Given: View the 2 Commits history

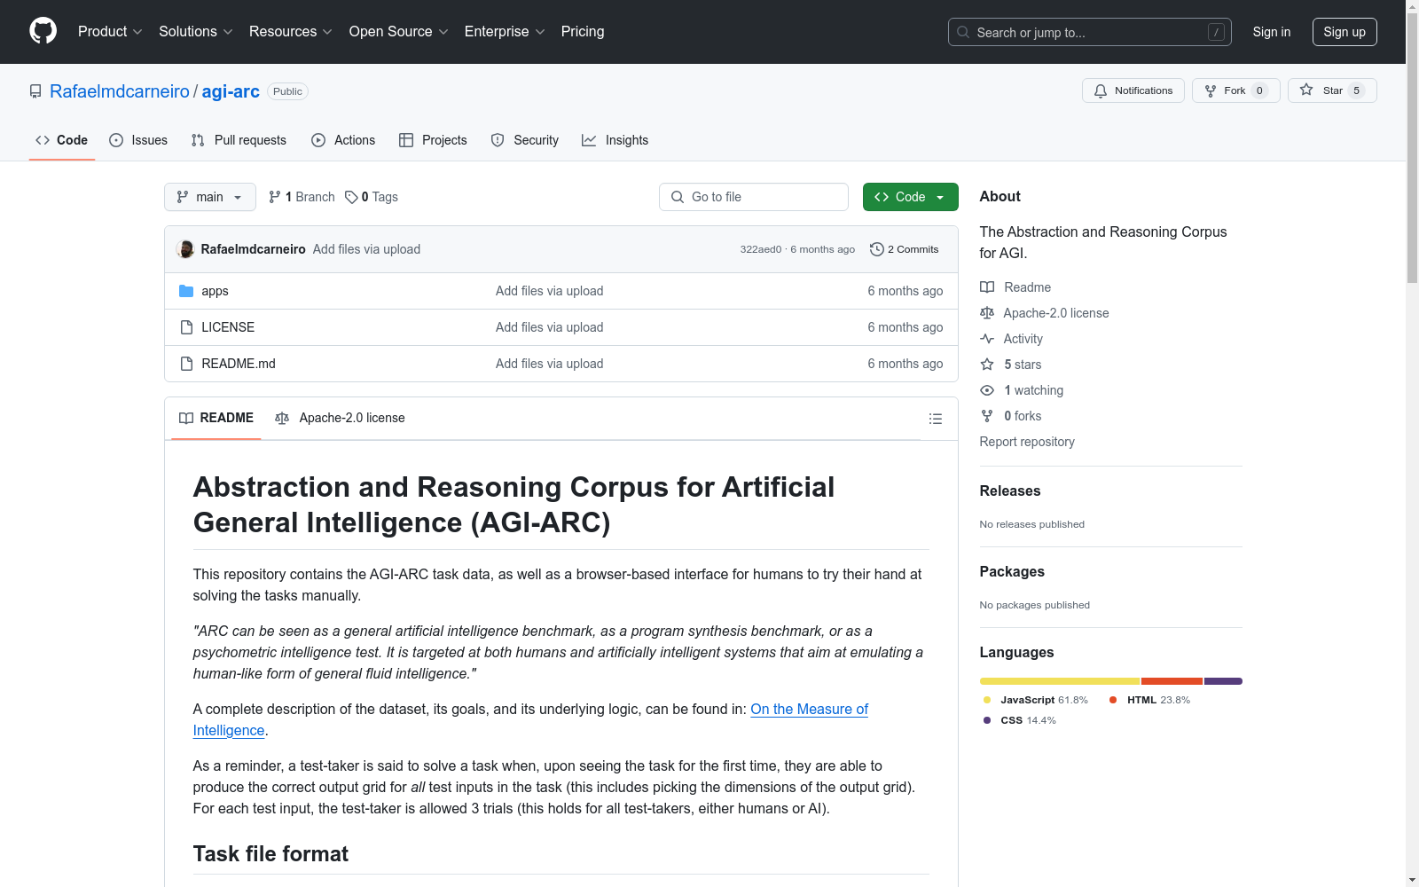Looking at the screenshot, I should tap(905, 249).
